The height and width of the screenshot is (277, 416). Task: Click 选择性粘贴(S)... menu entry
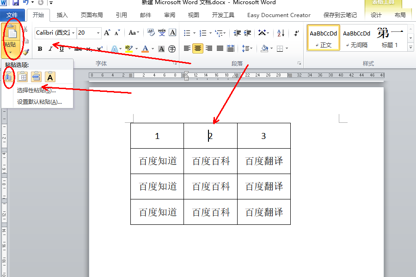(37, 90)
